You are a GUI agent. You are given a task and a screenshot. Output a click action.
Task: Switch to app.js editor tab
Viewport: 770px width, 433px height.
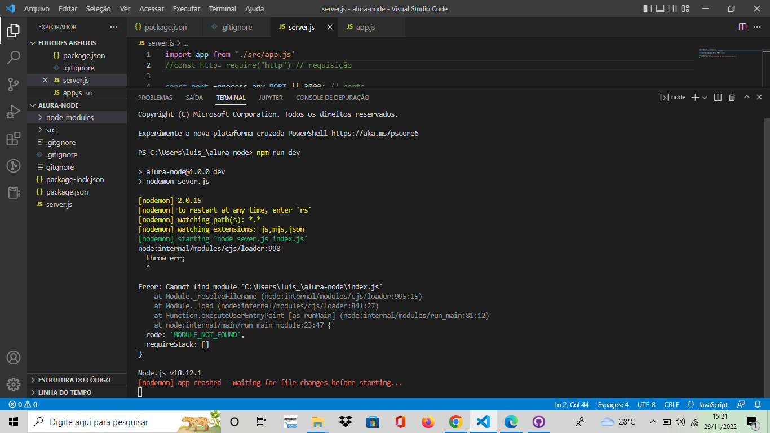pyautogui.click(x=371, y=27)
